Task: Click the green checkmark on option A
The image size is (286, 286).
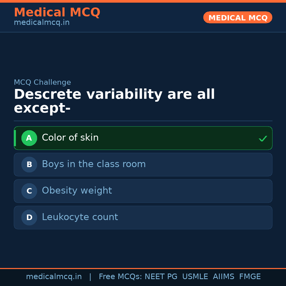Action: click(263, 138)
